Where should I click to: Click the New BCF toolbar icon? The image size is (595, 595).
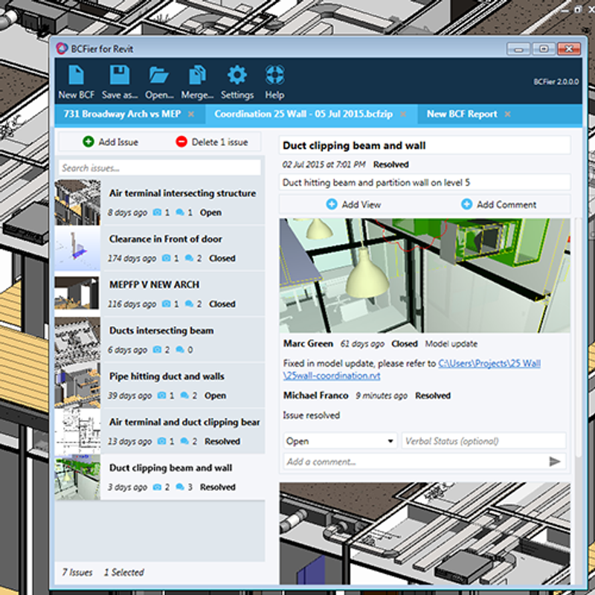pos(77,75)
